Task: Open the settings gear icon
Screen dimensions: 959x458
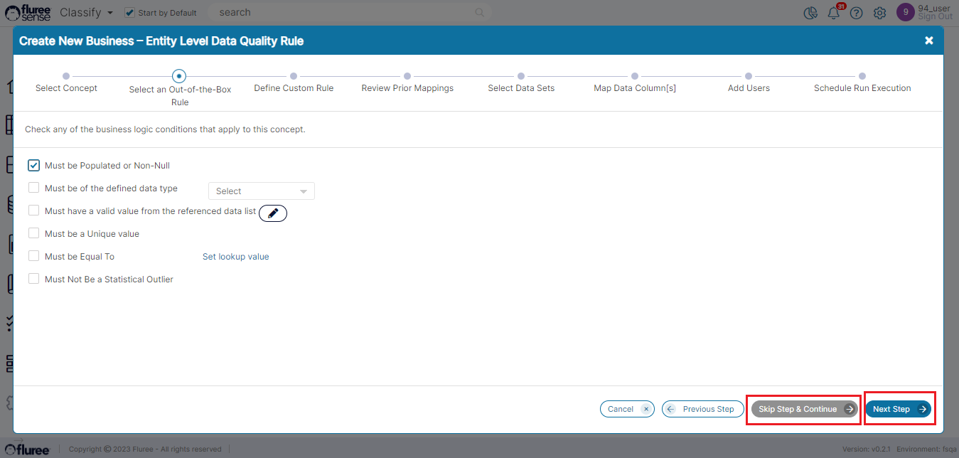Action: tap(879, 13)
